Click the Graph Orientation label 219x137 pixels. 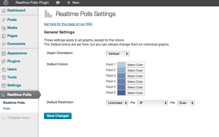[60, 53]
